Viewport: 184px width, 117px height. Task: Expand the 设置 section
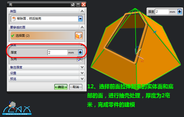[x=82, y=73]
